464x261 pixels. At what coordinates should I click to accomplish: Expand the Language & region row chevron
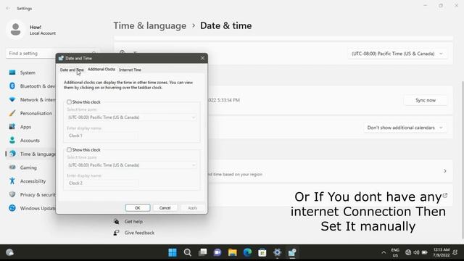pos(444,171)
